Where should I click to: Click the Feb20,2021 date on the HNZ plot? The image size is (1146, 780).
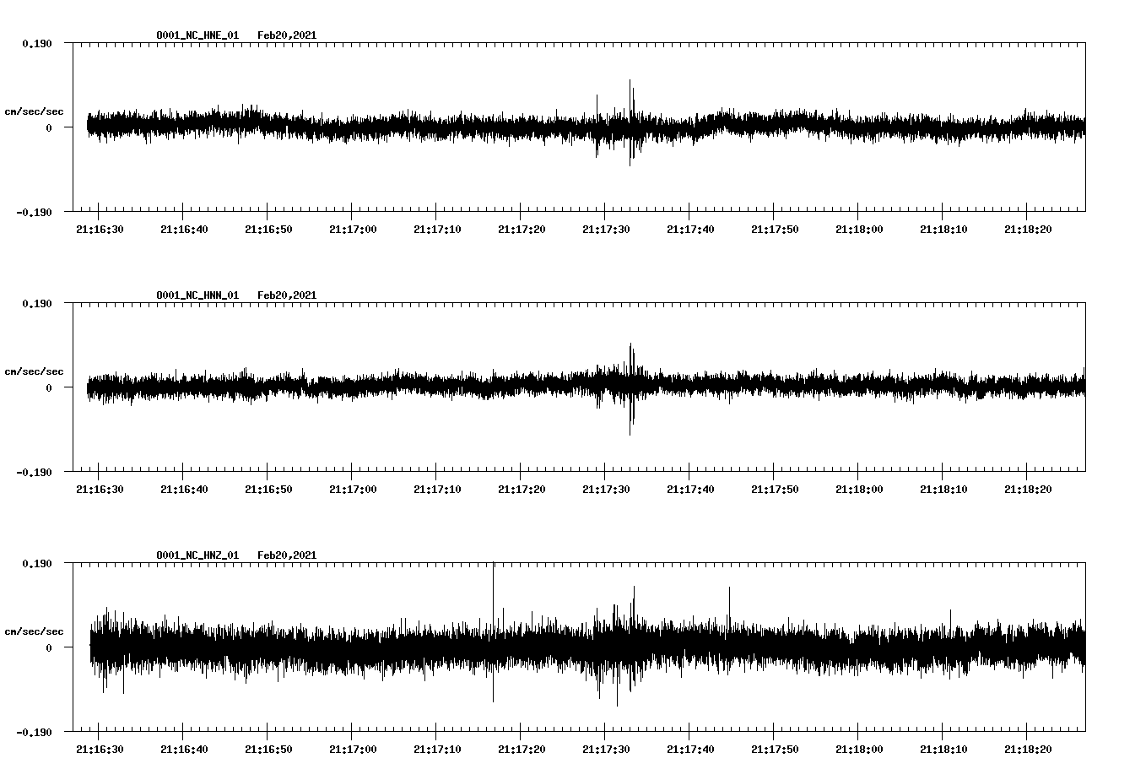pos(288,555)
